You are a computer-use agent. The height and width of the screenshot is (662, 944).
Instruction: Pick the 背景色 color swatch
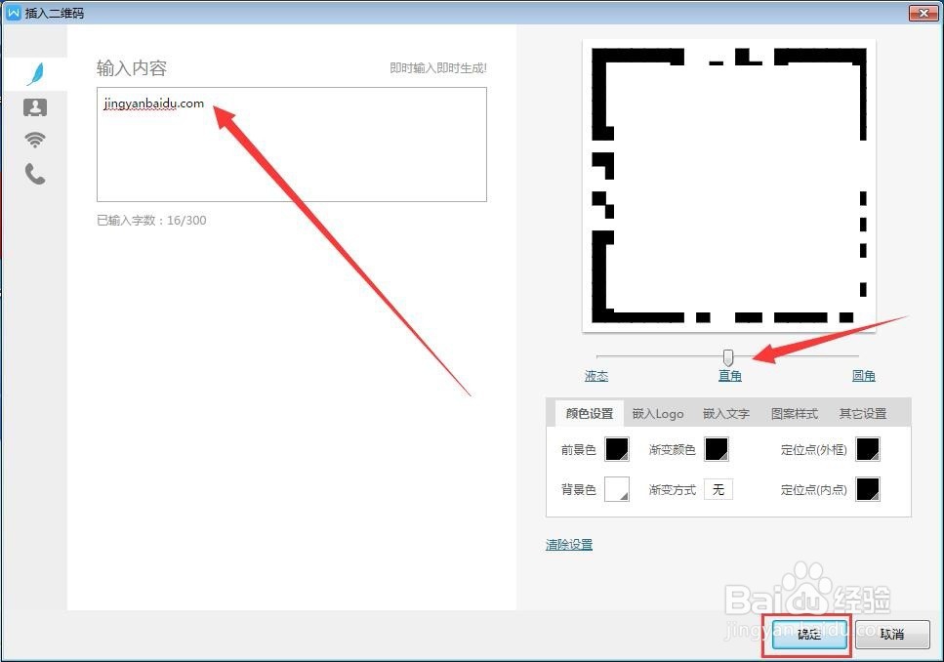click(617, 489)
